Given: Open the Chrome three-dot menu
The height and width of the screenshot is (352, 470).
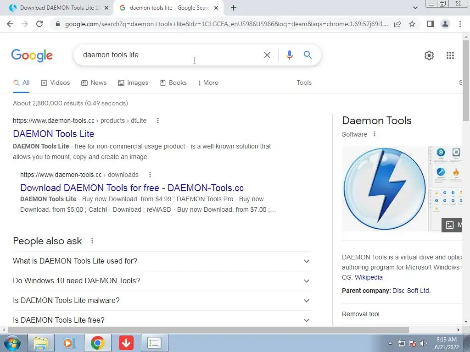Looking at the screenshot, I should pyautogui.click(x=460, y=24).
